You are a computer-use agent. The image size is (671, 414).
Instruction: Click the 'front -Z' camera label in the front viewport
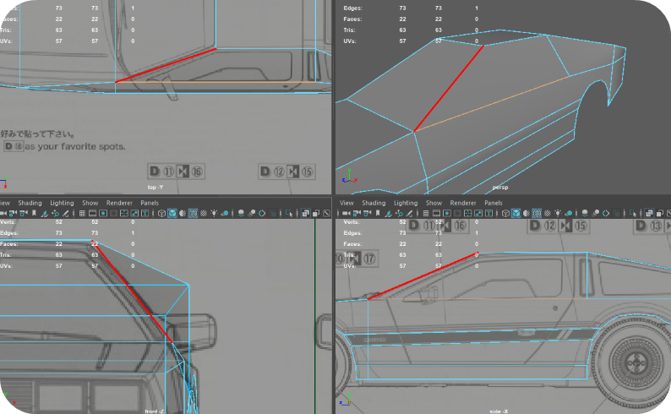(154, 411)
